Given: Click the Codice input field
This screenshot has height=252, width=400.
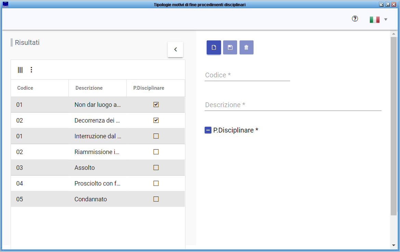Looking at the screenshot, I should click(x=247, y=75).
